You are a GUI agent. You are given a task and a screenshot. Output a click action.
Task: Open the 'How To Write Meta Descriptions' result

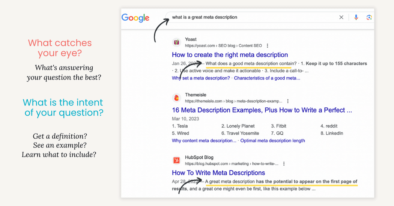[218, 173]
